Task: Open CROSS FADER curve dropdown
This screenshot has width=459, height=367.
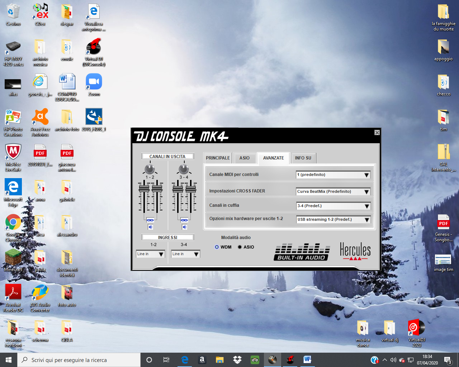Action: point(333,191)
